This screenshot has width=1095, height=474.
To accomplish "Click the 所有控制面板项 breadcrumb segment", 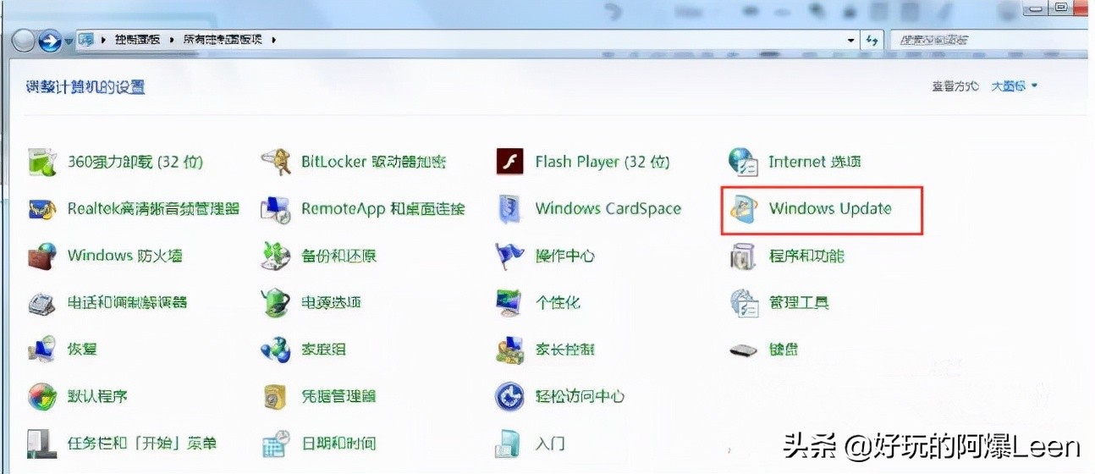I will pyautogui.click(x=223, y=40).
